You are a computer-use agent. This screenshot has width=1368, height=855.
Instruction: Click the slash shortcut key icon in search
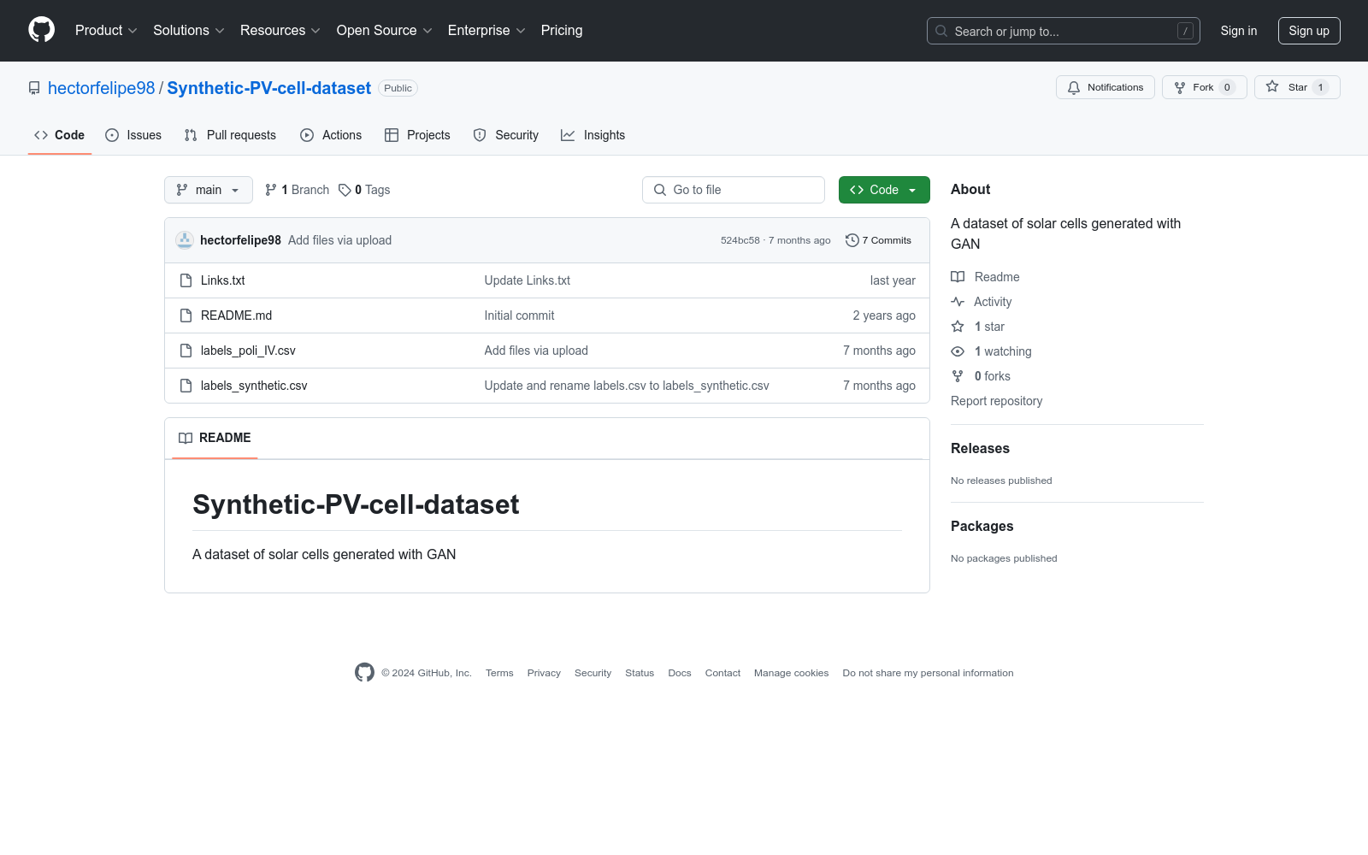click(1185, 31)
